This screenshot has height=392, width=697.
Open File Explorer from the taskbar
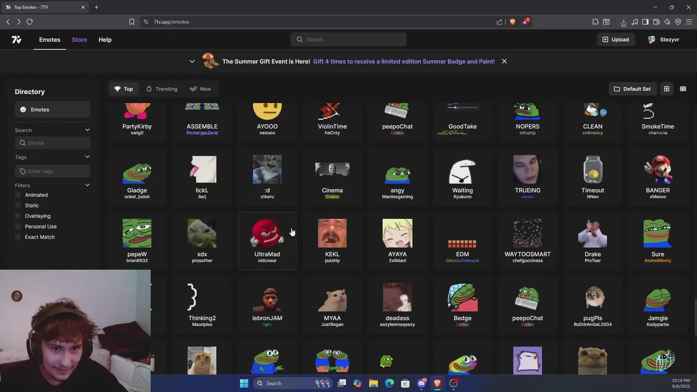(374, 383)
